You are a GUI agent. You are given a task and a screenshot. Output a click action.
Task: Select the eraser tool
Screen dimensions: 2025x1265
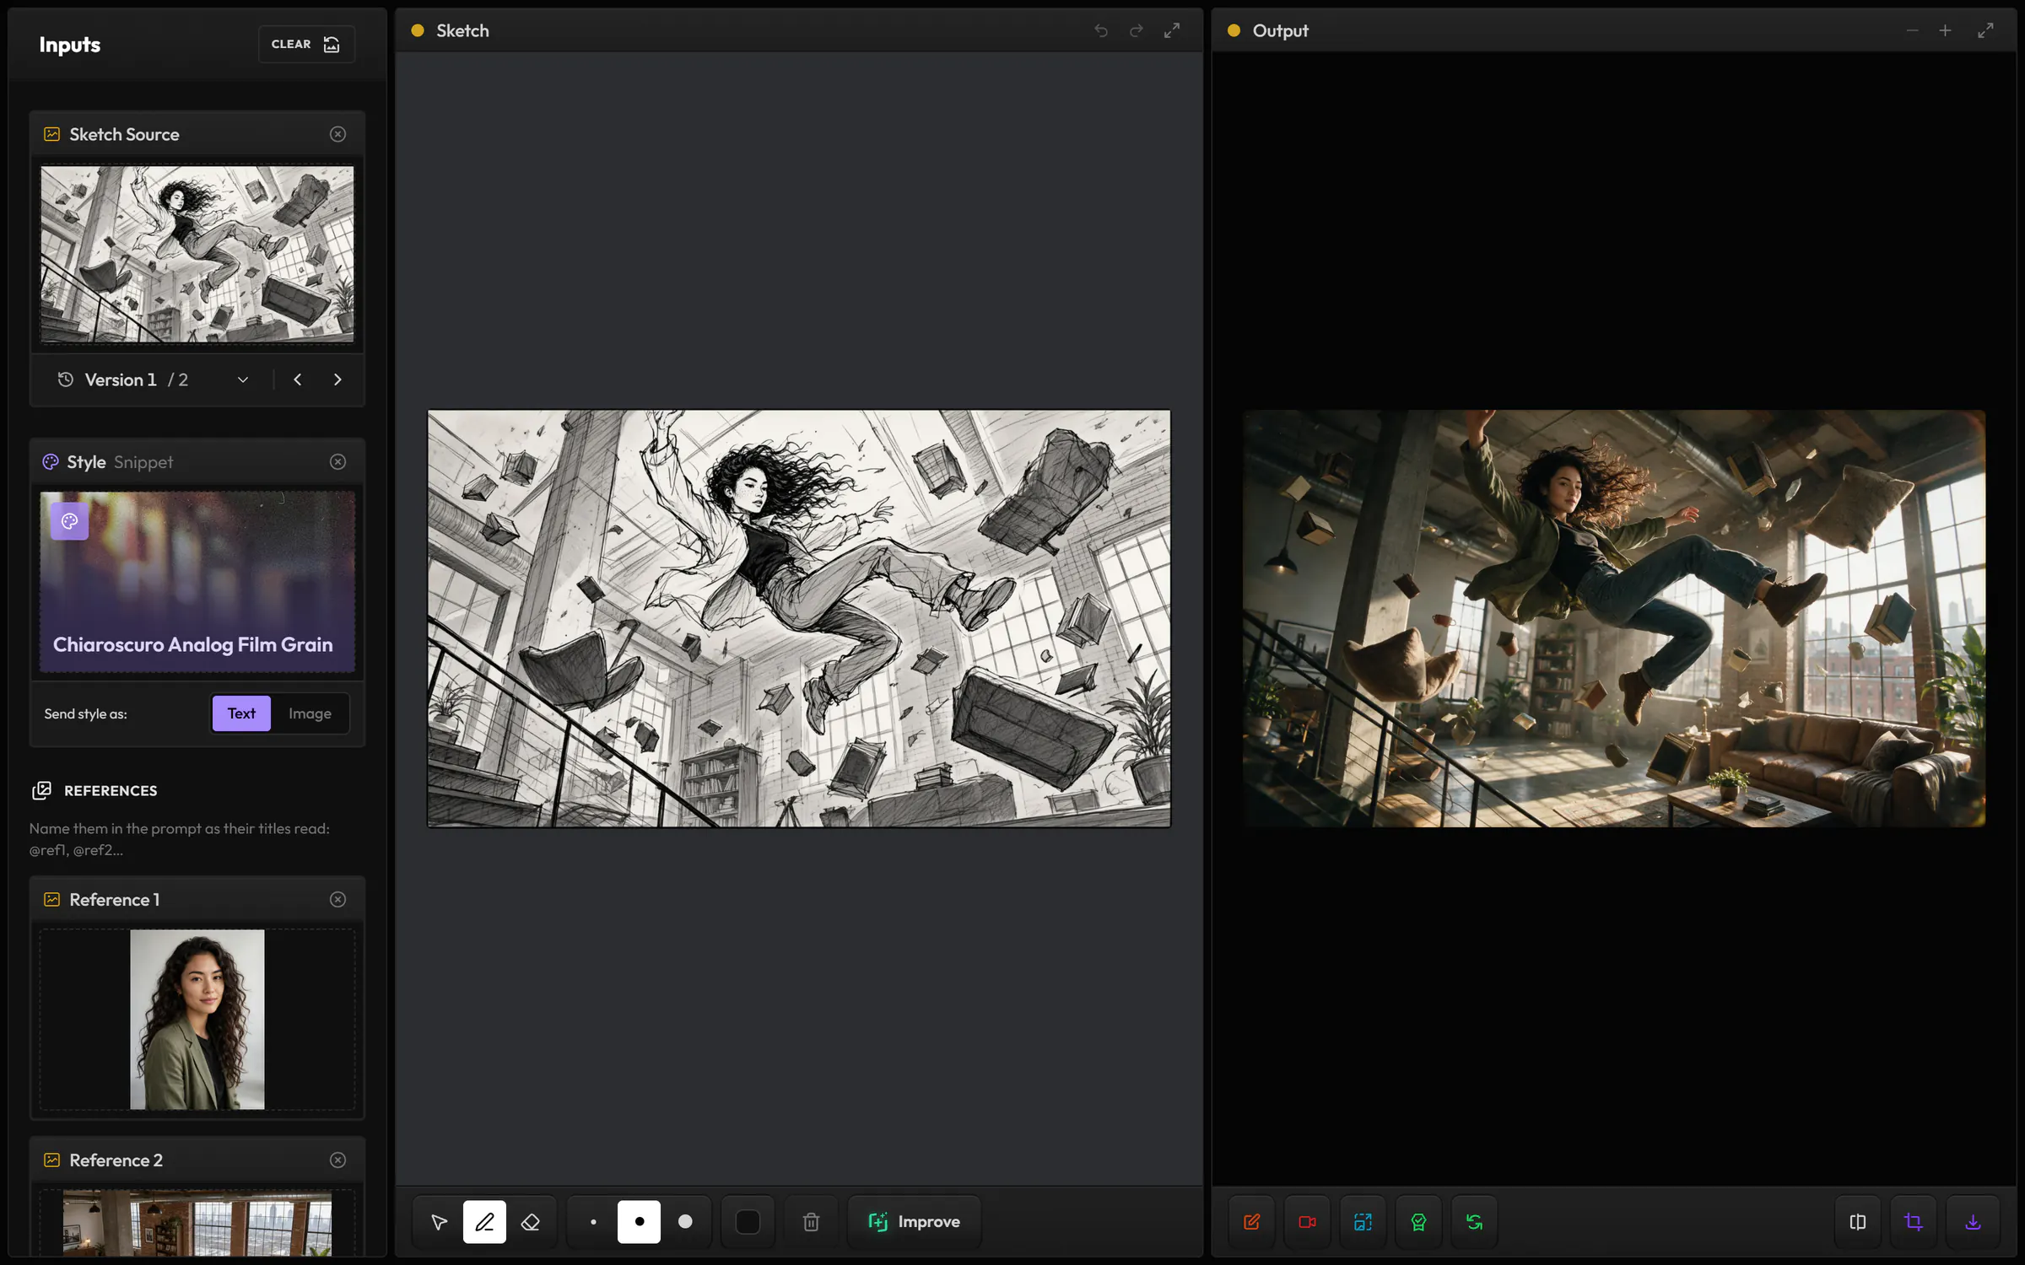tap(531, 1221)
